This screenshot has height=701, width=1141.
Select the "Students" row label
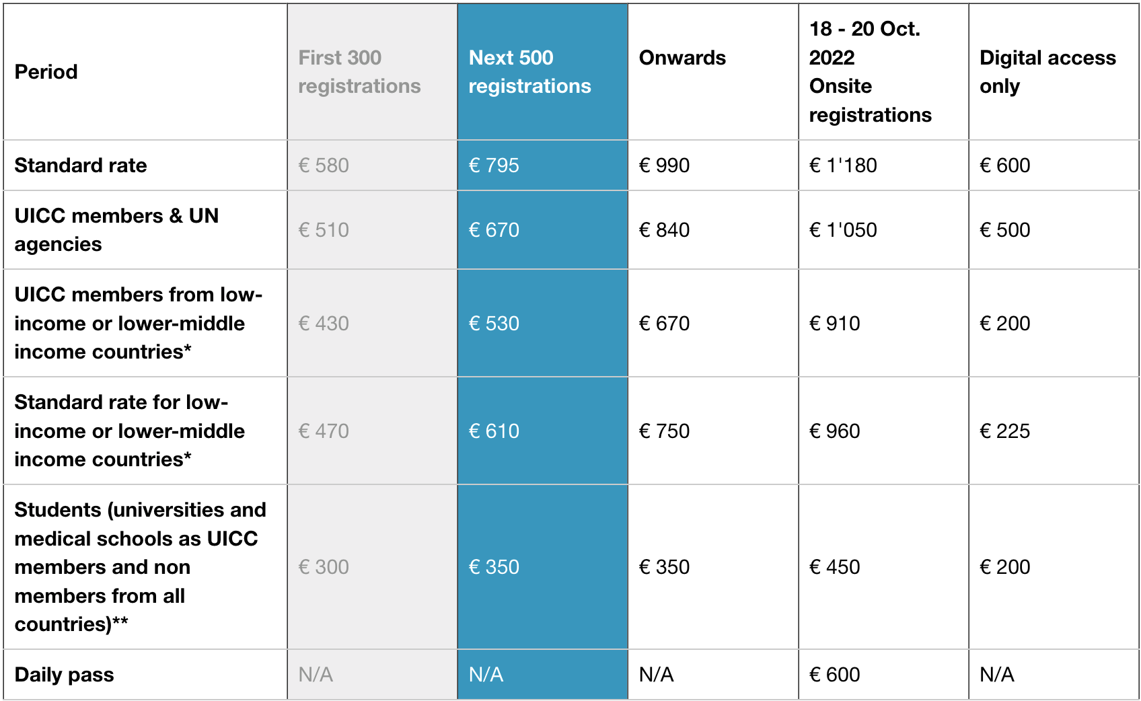140,567
